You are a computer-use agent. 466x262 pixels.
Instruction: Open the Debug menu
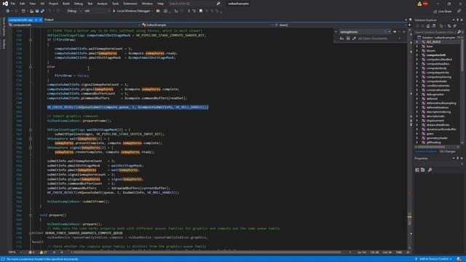[79, 4]
